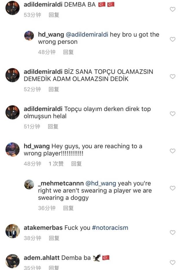Open adem.ahlatt's username profile
185x270 pixels.
pos(42,258)
